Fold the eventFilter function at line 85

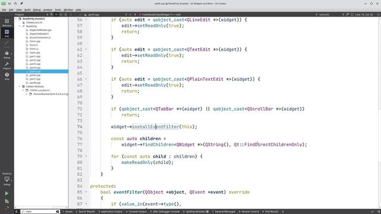point(86,192)
